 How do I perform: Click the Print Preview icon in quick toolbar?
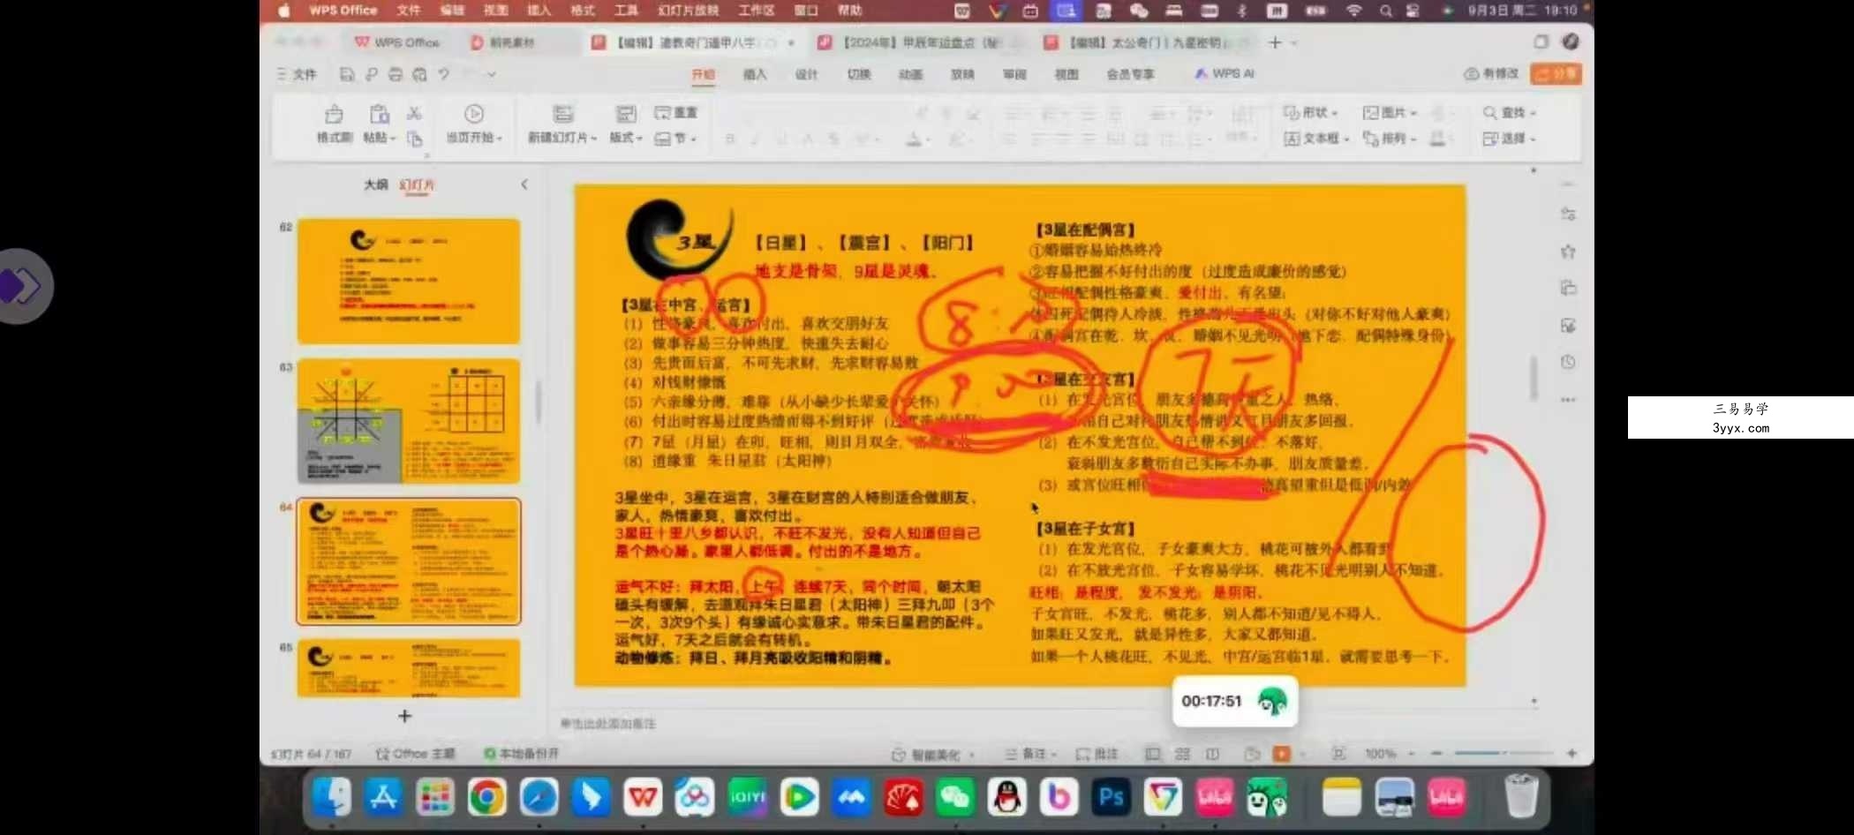click(419, 74)
